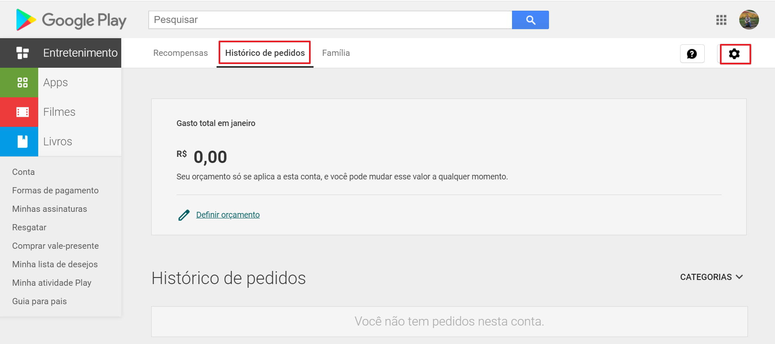Go to Minhas assinaturas

click(49, 209)
